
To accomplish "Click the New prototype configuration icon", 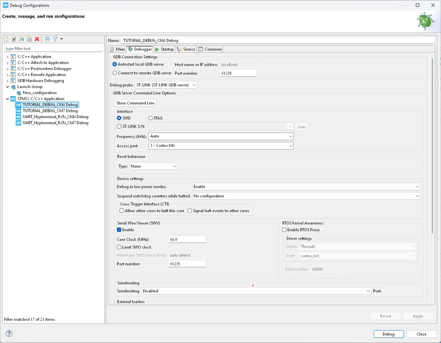I will (14, 39).
